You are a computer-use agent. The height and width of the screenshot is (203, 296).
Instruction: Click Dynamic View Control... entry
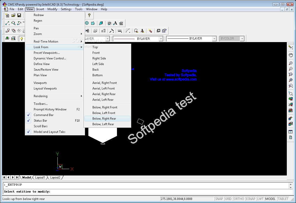coord(55,58)
